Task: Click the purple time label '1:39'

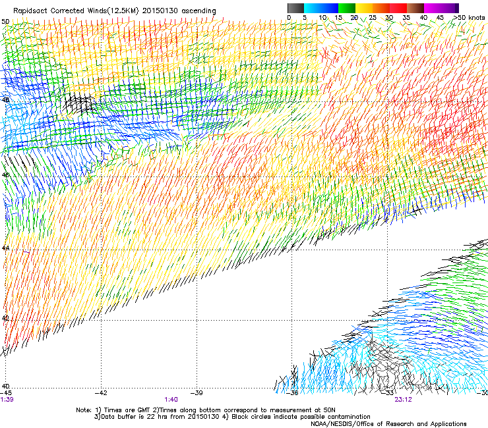Action: tap(7, 400)
